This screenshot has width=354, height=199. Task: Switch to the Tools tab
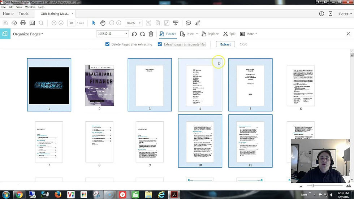pos(24,13)
